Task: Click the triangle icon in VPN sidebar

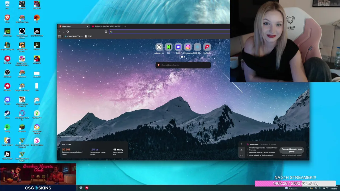Action: pyautogui.click(x=241, y=150)
